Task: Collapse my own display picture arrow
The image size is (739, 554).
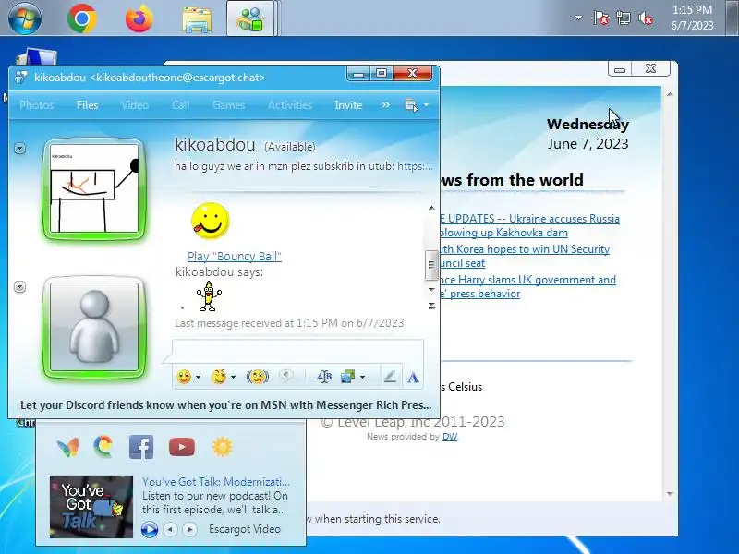Action: (19, 287)
